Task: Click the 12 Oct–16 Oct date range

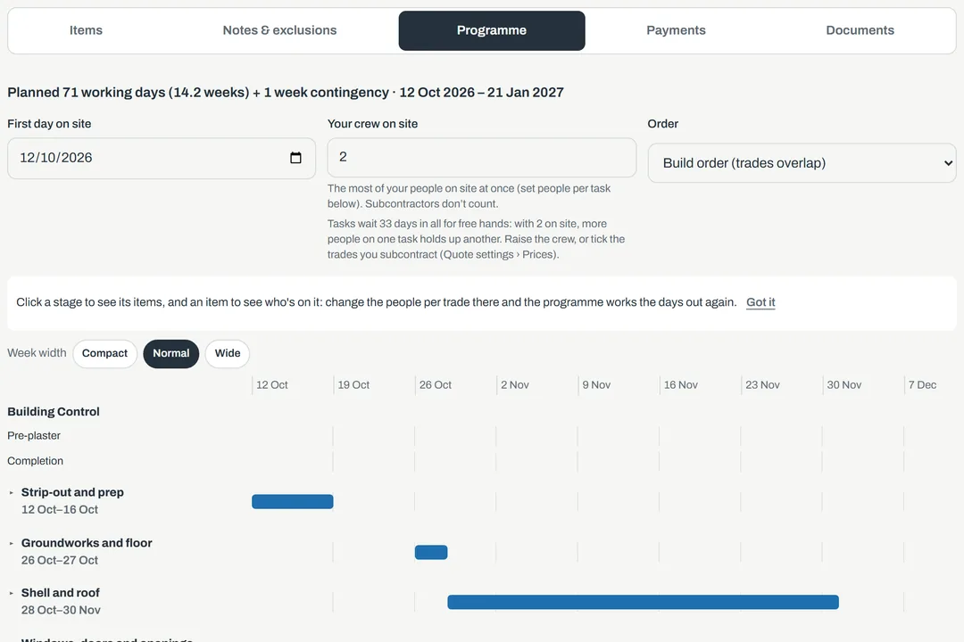Action: (x=60, y=509)
